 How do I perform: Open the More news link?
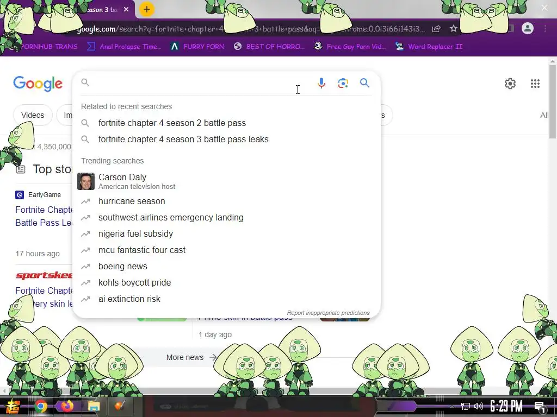point(191,357)
